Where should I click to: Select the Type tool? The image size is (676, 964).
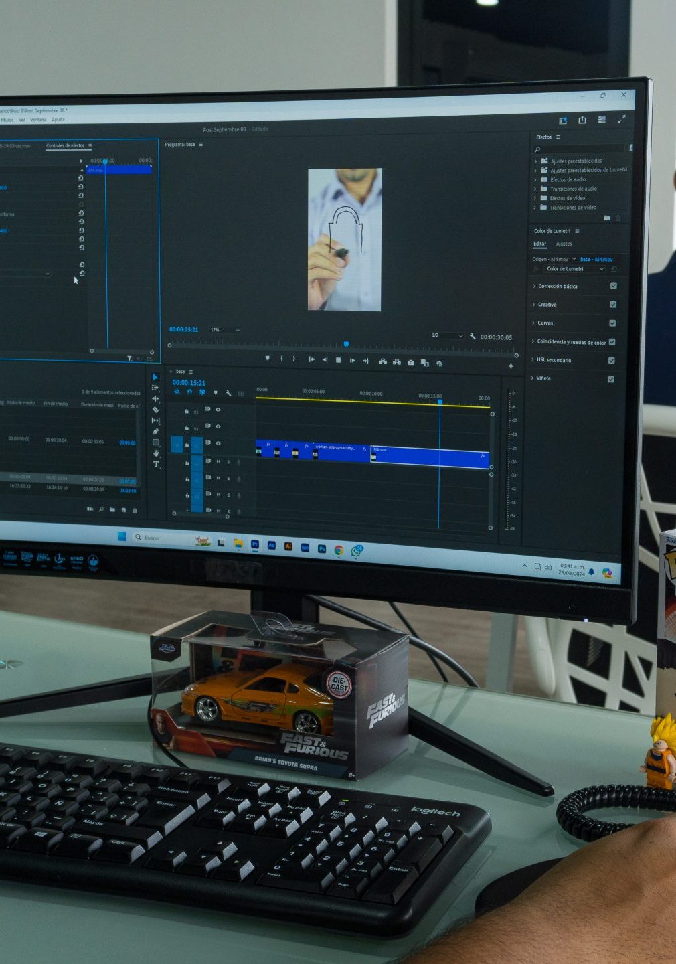(x=157, y=464)
